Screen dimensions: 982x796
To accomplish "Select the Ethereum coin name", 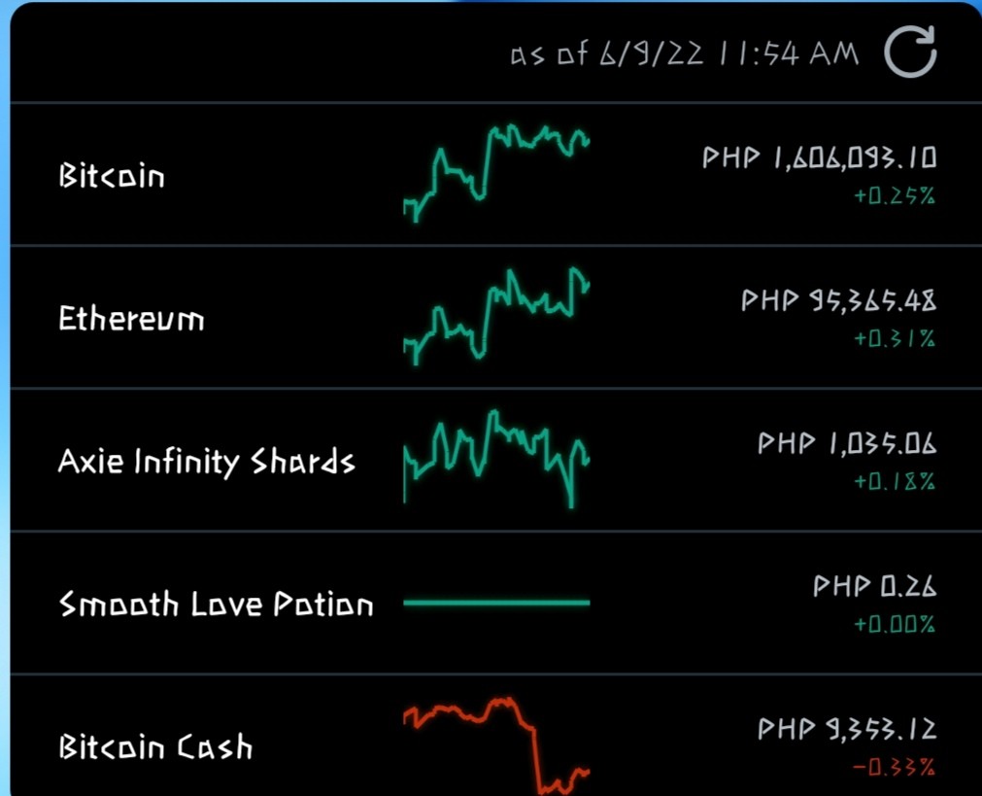I will 131,319.
